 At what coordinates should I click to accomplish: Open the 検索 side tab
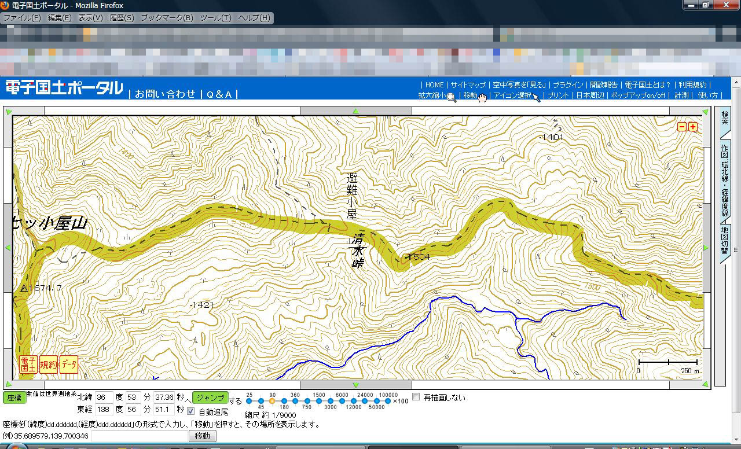pos(724,122)
